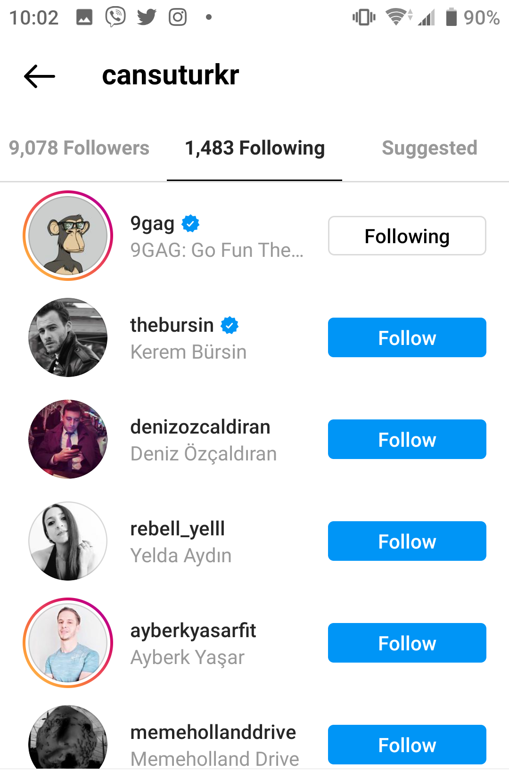
Task: Tap thebursin verified badge icon
Action: point(230,325)
